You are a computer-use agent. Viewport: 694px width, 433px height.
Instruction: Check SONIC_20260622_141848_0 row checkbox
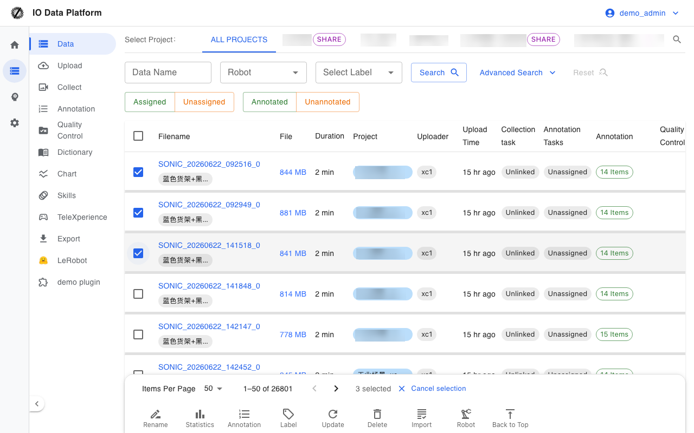coord(138,294)
